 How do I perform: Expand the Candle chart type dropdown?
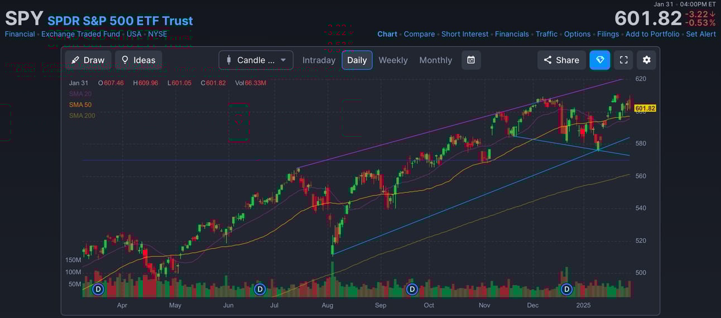(x=256, y=60)
